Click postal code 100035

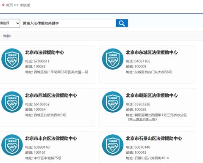pos(39,66)
